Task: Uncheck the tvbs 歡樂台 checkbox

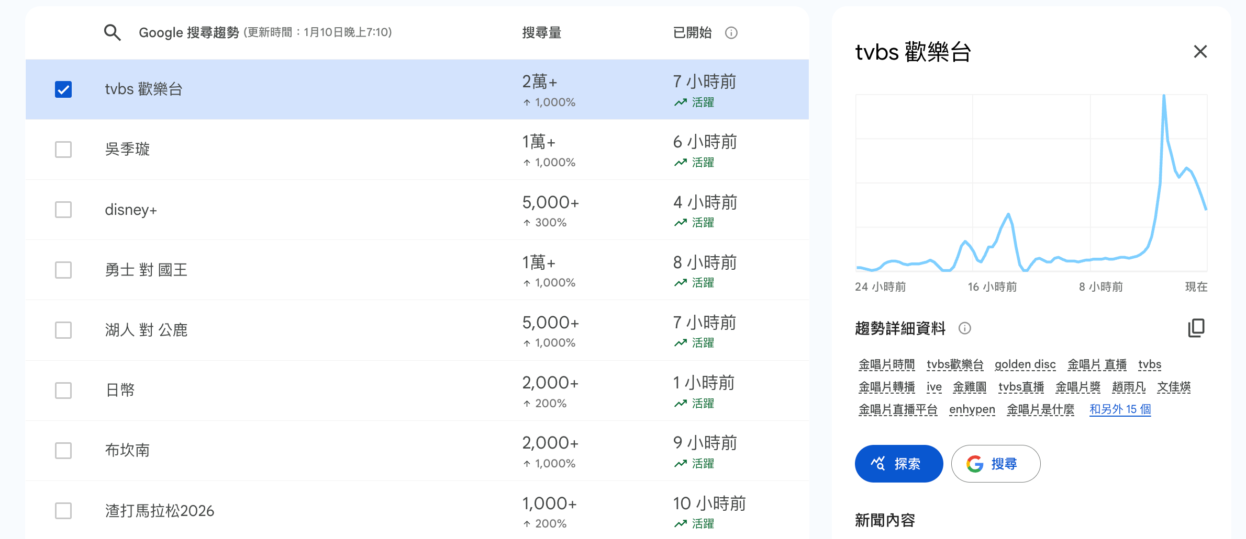Action: tap(63, 89)
